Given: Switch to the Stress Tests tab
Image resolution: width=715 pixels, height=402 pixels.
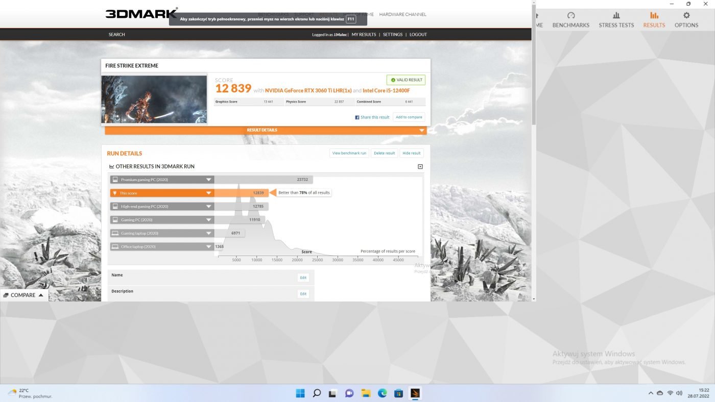Looking at the screenshot, I should pos(616,20).
